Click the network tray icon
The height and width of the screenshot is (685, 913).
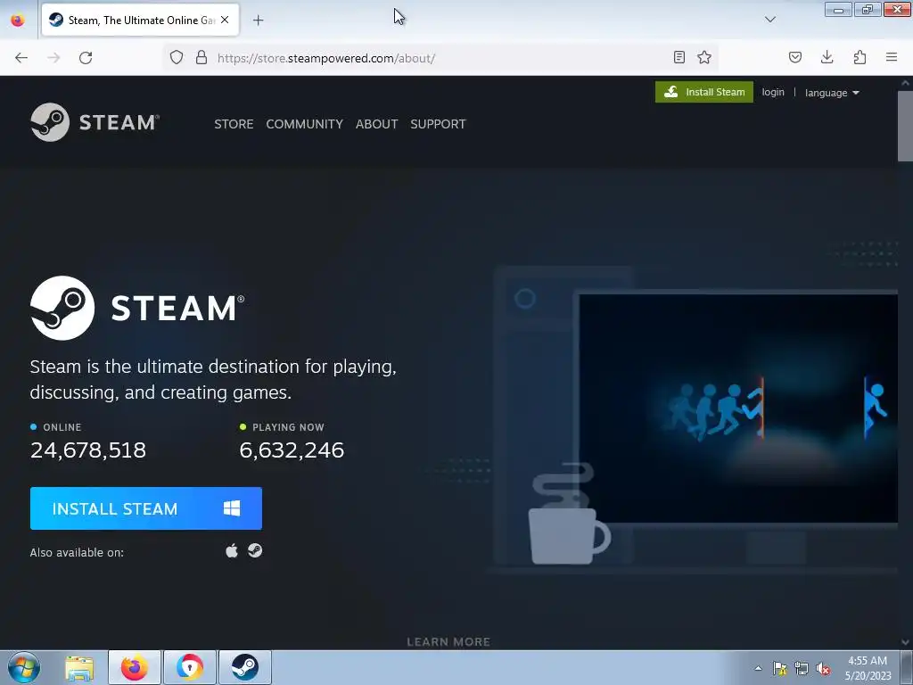coord(802,668)
